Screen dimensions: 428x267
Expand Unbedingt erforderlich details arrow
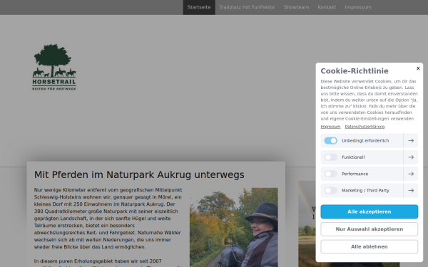pyautogui.click(x=411, y=140)
